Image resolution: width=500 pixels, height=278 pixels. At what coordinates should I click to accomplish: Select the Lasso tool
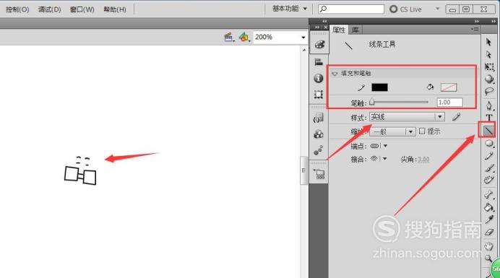[x=489, y=92]
